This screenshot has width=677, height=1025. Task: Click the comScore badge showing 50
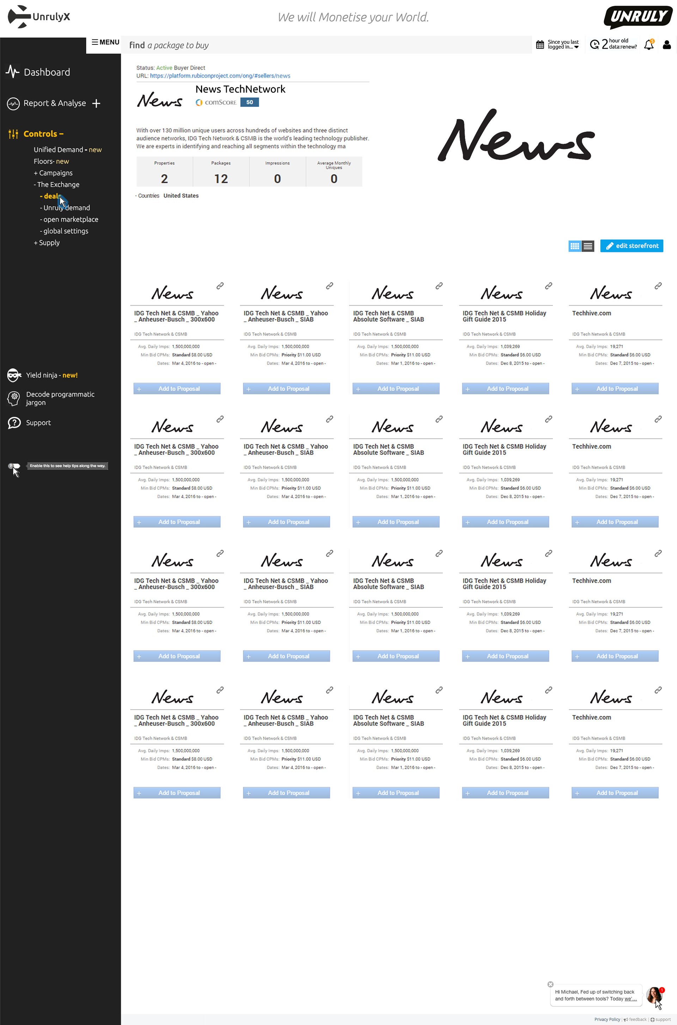click(x=250, y=102)
